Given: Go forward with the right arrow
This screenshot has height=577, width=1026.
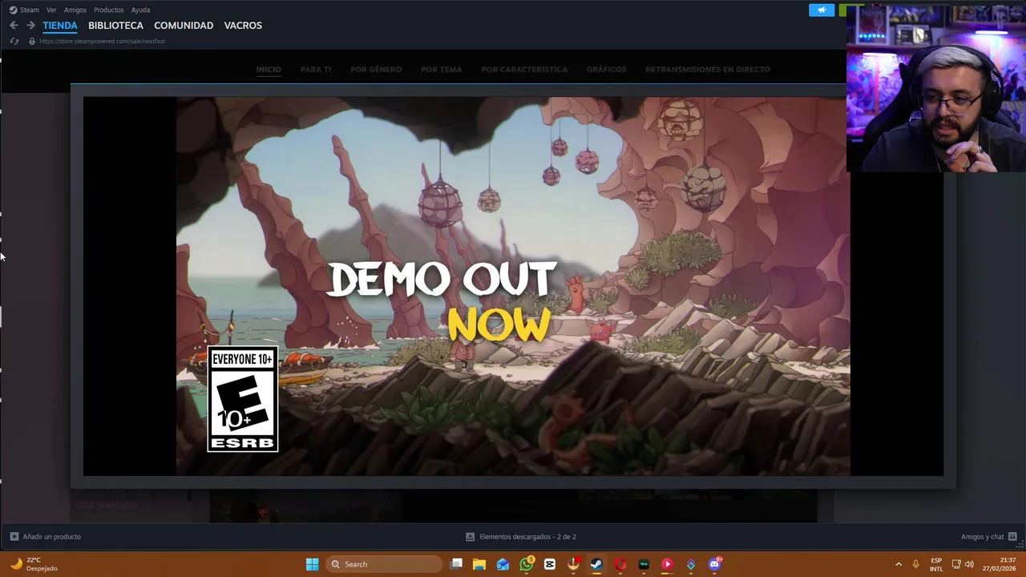Looking at the screenshot, I should pos(30,26).
